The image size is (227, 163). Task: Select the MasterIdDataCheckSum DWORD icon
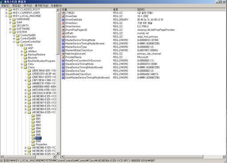(x=63, y=50)
